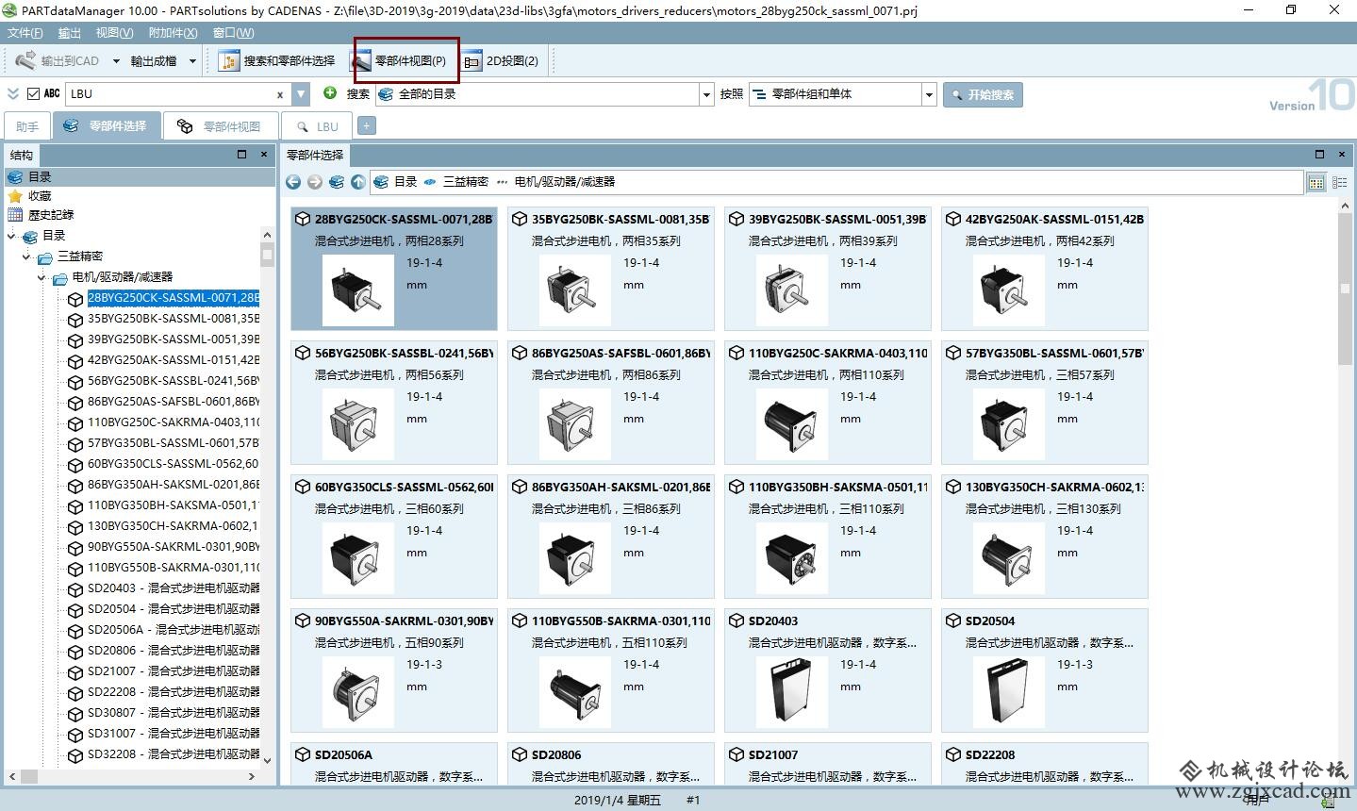The height and width of the screenshot is (811, 1357).
Task: Click go up one level arrow icon
Action: click(x=358, y=182)
